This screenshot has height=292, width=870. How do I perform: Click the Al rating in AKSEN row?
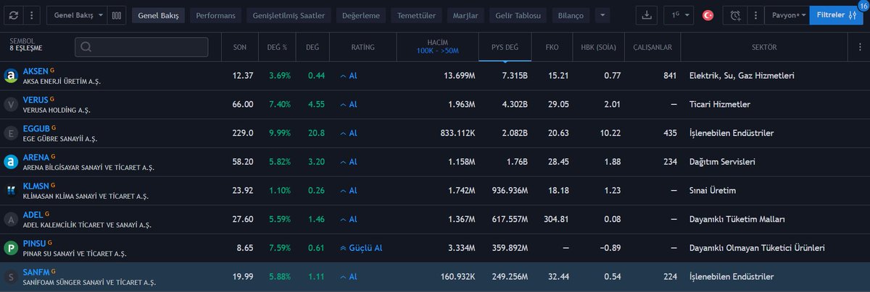(349, 75)
